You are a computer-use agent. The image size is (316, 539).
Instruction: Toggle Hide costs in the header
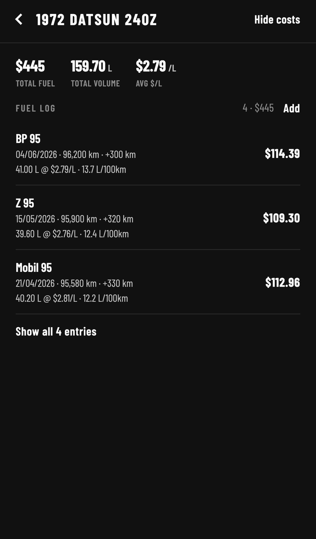pyautogui.click(x=277, y=19)
